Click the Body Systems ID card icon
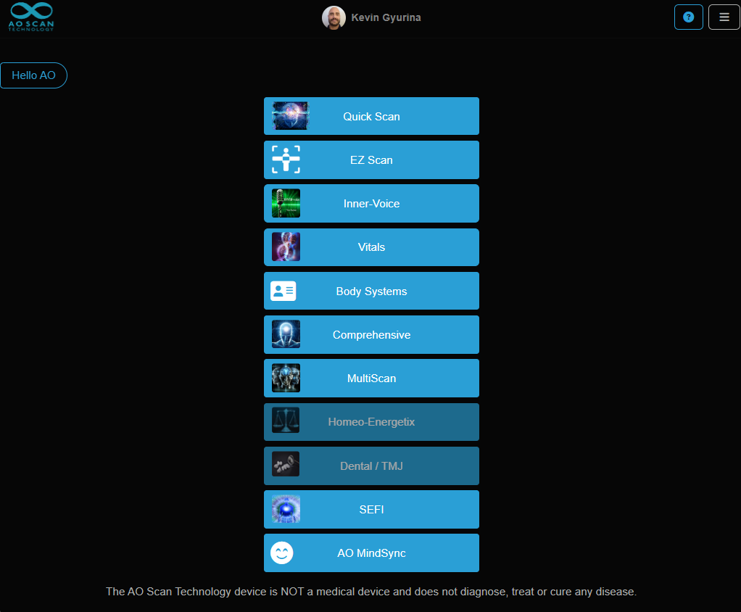Image resolution: width=741 pixels, height=612 pixels. (283, 291)
